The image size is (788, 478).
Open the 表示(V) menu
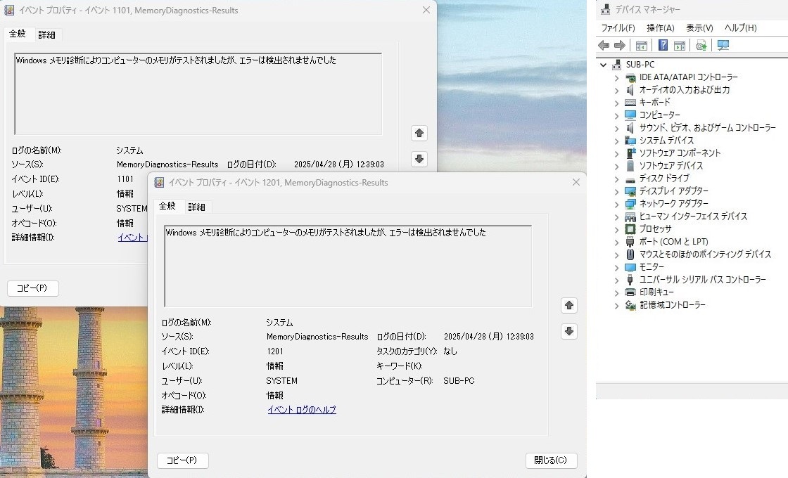point(699,28)
